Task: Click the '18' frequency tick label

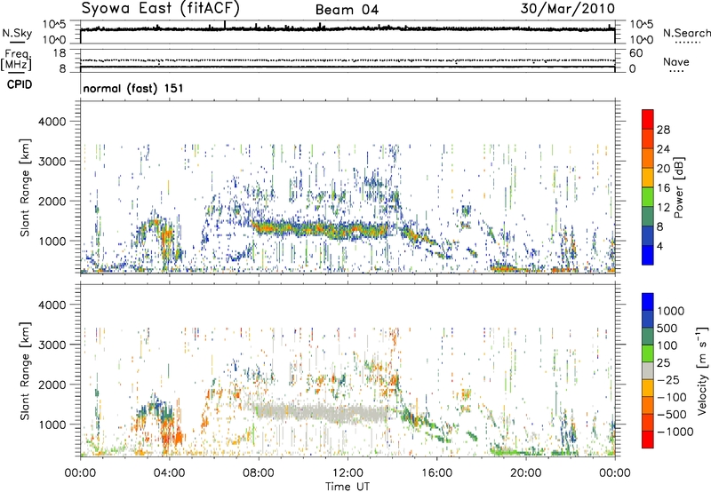Action: pos(60,53)
